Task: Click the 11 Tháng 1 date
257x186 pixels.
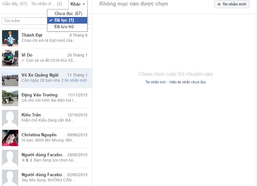Action: pyautogui.click(x=77, y=75)
